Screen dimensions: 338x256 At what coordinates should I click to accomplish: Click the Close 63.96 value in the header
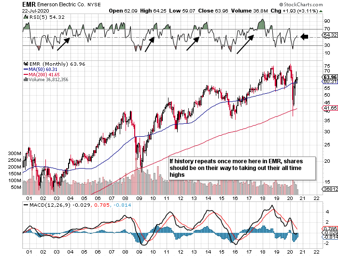click(x=213, y=11)
